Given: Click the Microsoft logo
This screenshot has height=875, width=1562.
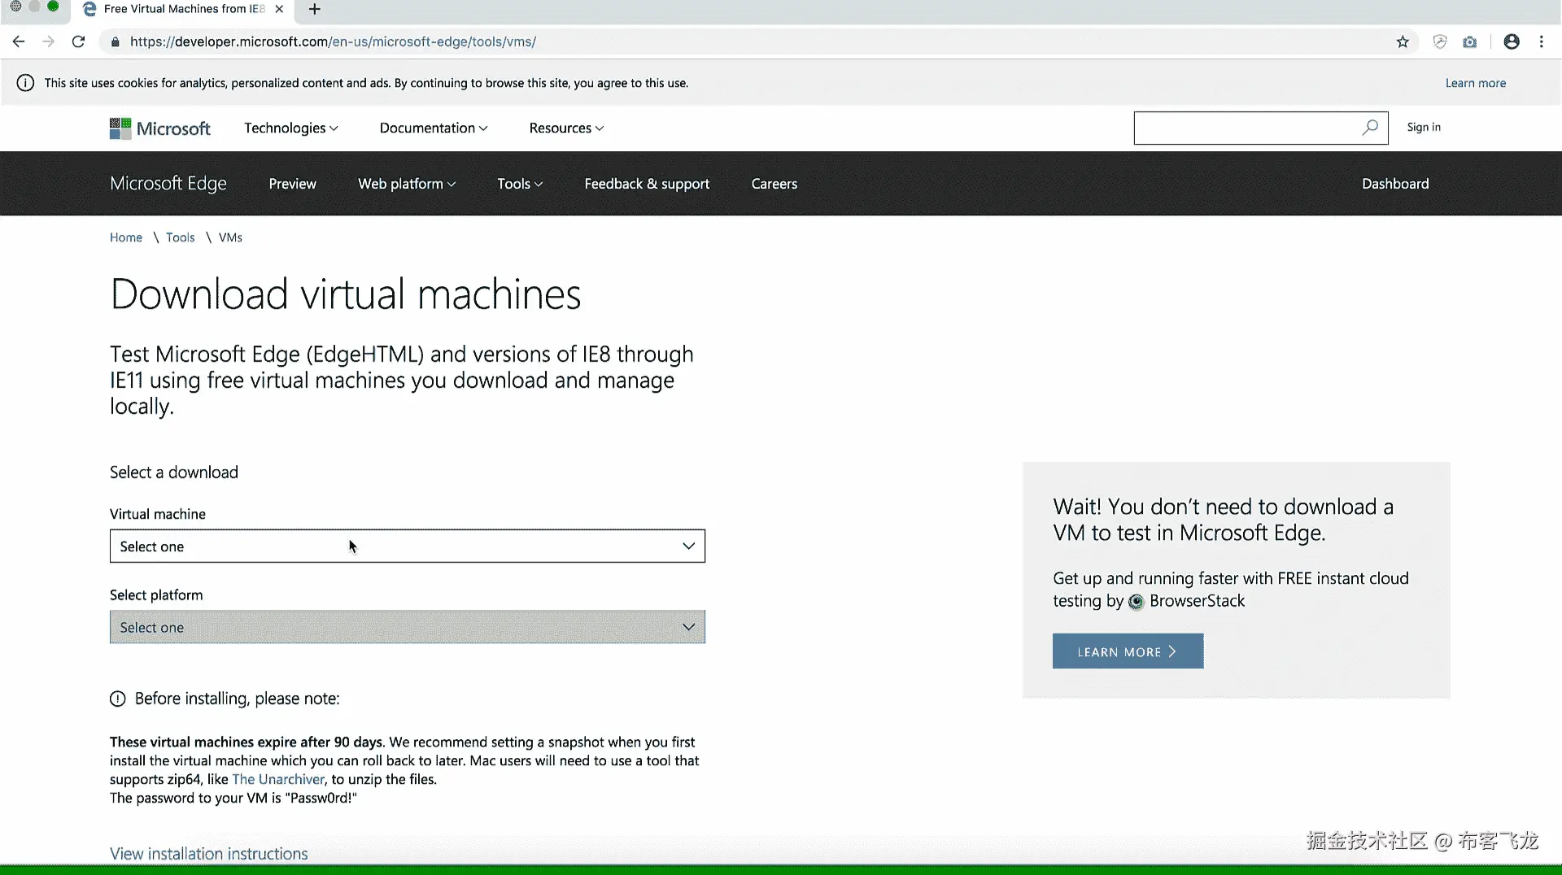Looking at the screenshot, I should coord(160,128).
